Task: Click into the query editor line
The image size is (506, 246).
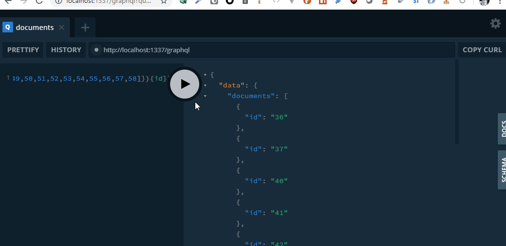Action: click(x=90, y=79)
